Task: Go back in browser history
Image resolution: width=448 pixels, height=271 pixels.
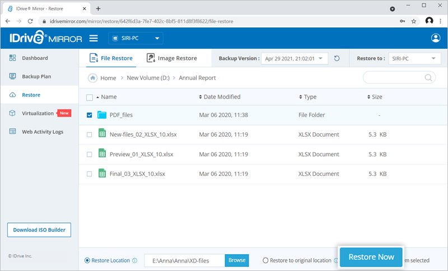Action: (8, 21)
